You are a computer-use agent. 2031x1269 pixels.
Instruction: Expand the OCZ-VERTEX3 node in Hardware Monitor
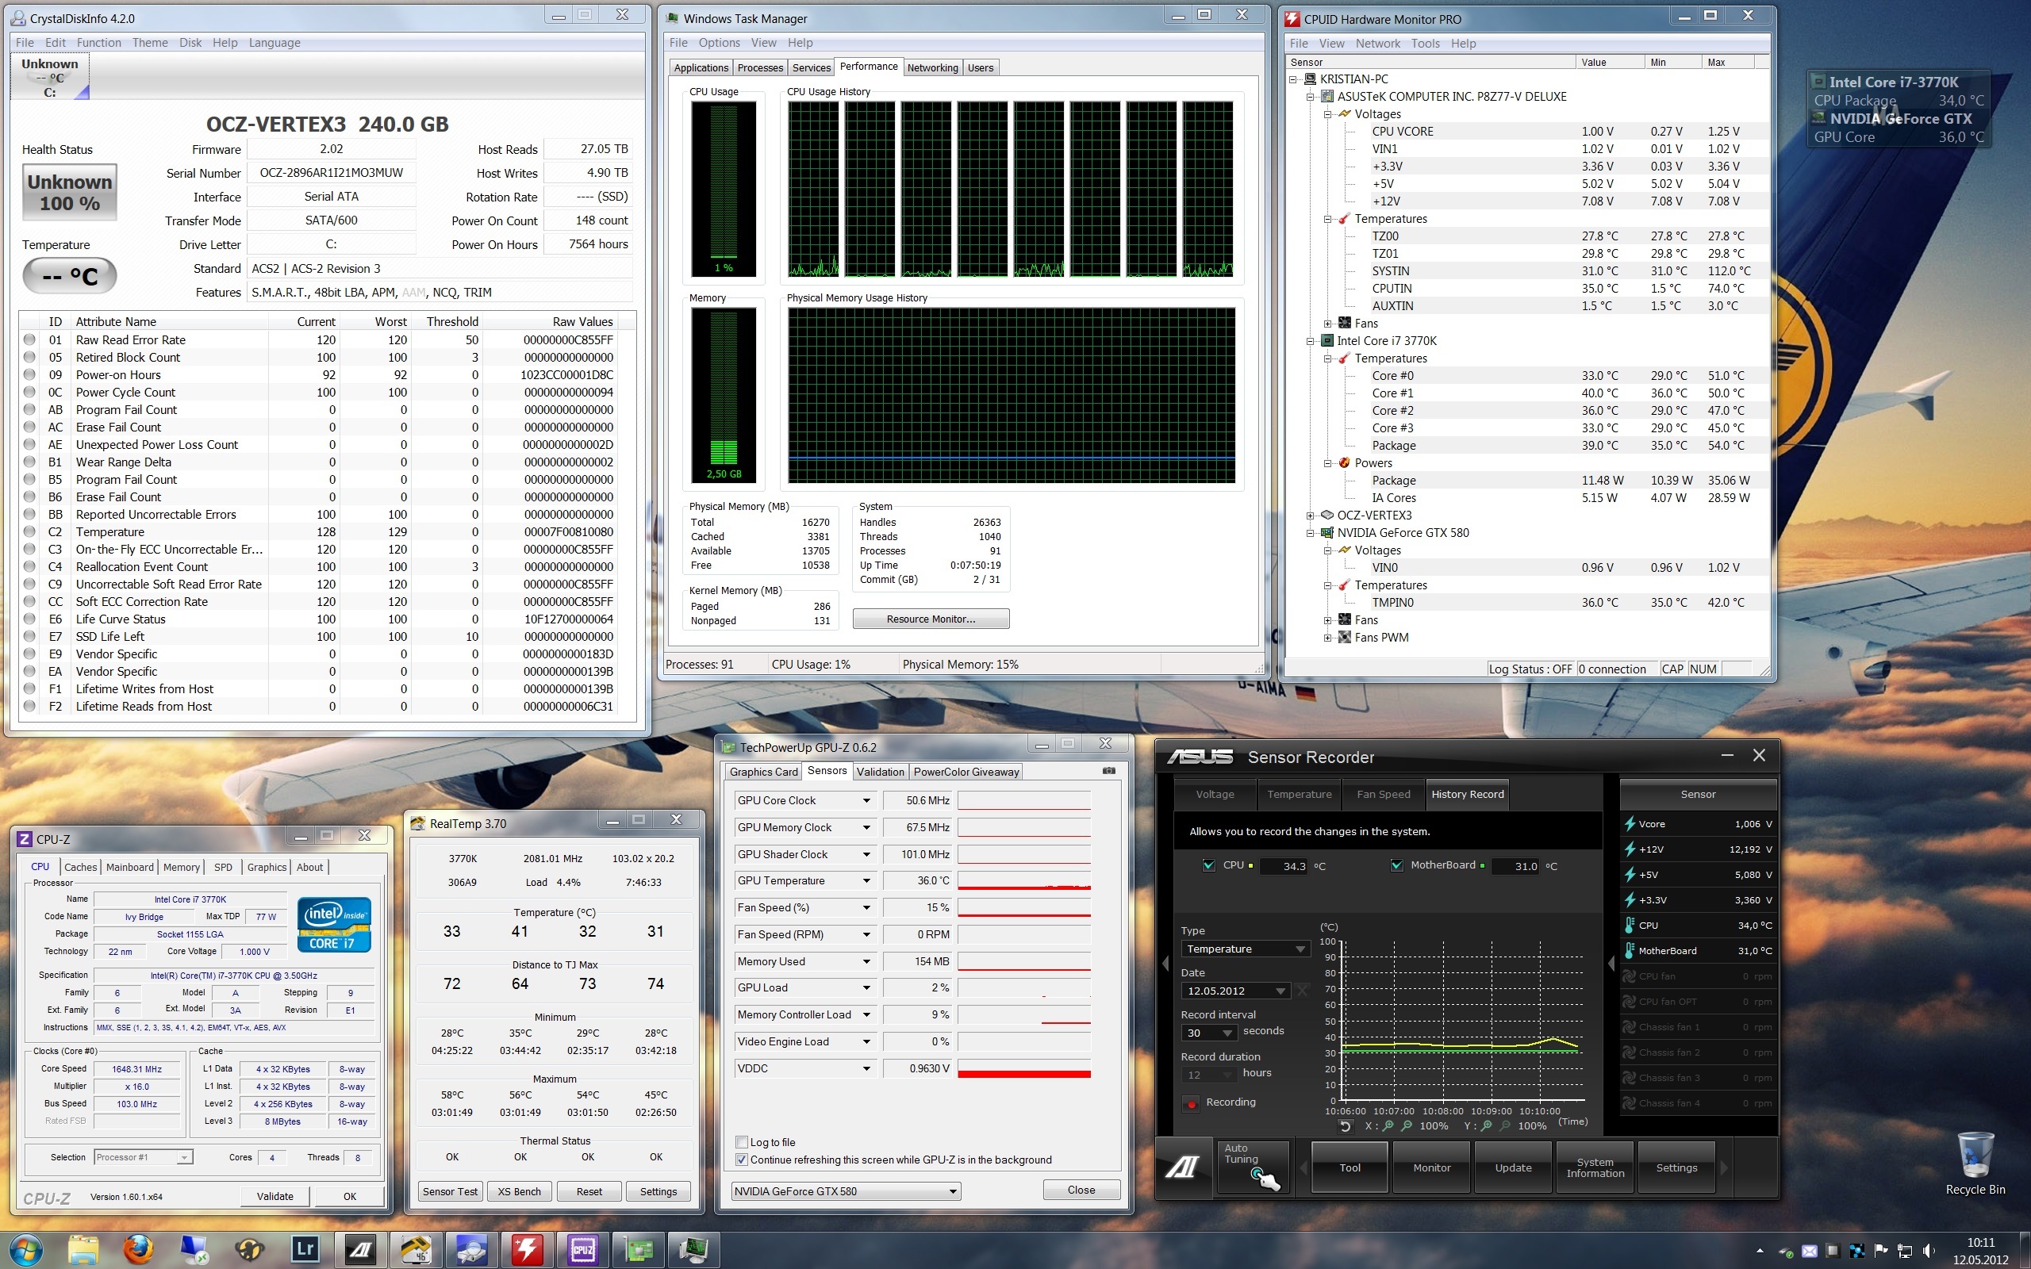pos(1310,516)
